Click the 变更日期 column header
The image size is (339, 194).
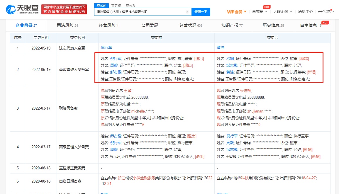[x=41, y=38]
